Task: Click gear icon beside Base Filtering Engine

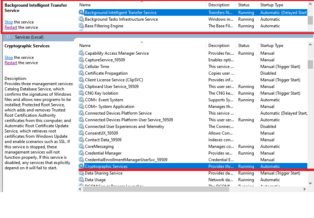Action: [81, 26]
